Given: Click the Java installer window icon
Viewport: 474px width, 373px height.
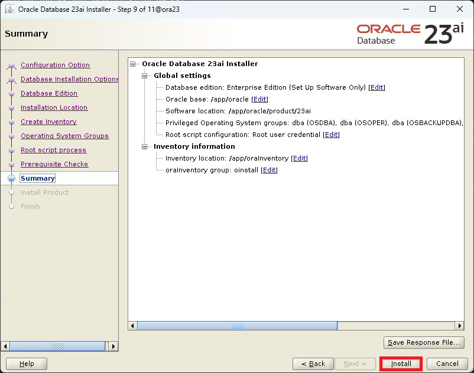Looking at the screenshot, I should click(x=10, y=9).
